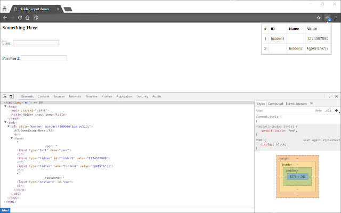The image size is (341, 213).
Task: Bookmark the page with the star icon
Action: click(x=319, y=18)
